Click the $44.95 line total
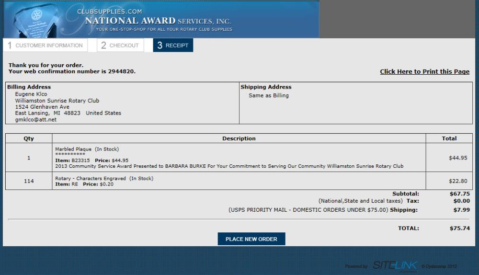The image size is (479, 275). [x=458, y=158]
